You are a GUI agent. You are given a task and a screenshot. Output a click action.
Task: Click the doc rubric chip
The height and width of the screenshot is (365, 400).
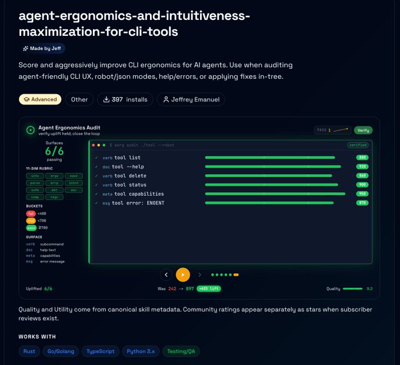point(74,190)
